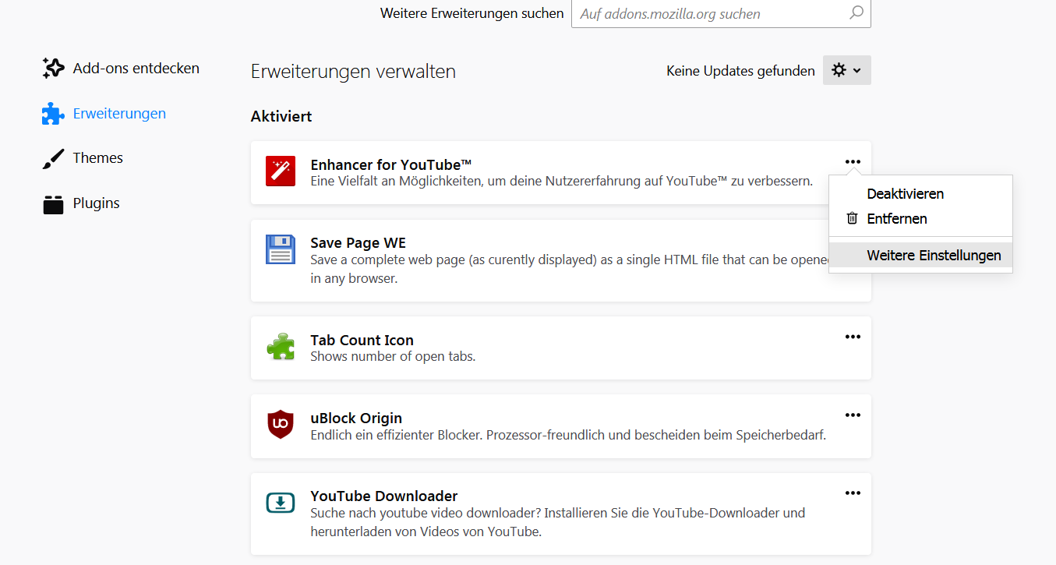
Task: Click the Enhancer for YouTube extension icon
Action: click(281, 171)
